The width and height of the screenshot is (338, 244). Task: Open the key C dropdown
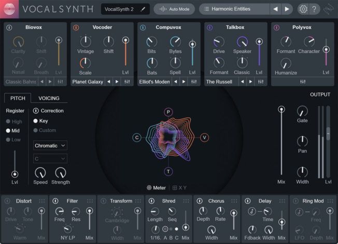[50, 159]
